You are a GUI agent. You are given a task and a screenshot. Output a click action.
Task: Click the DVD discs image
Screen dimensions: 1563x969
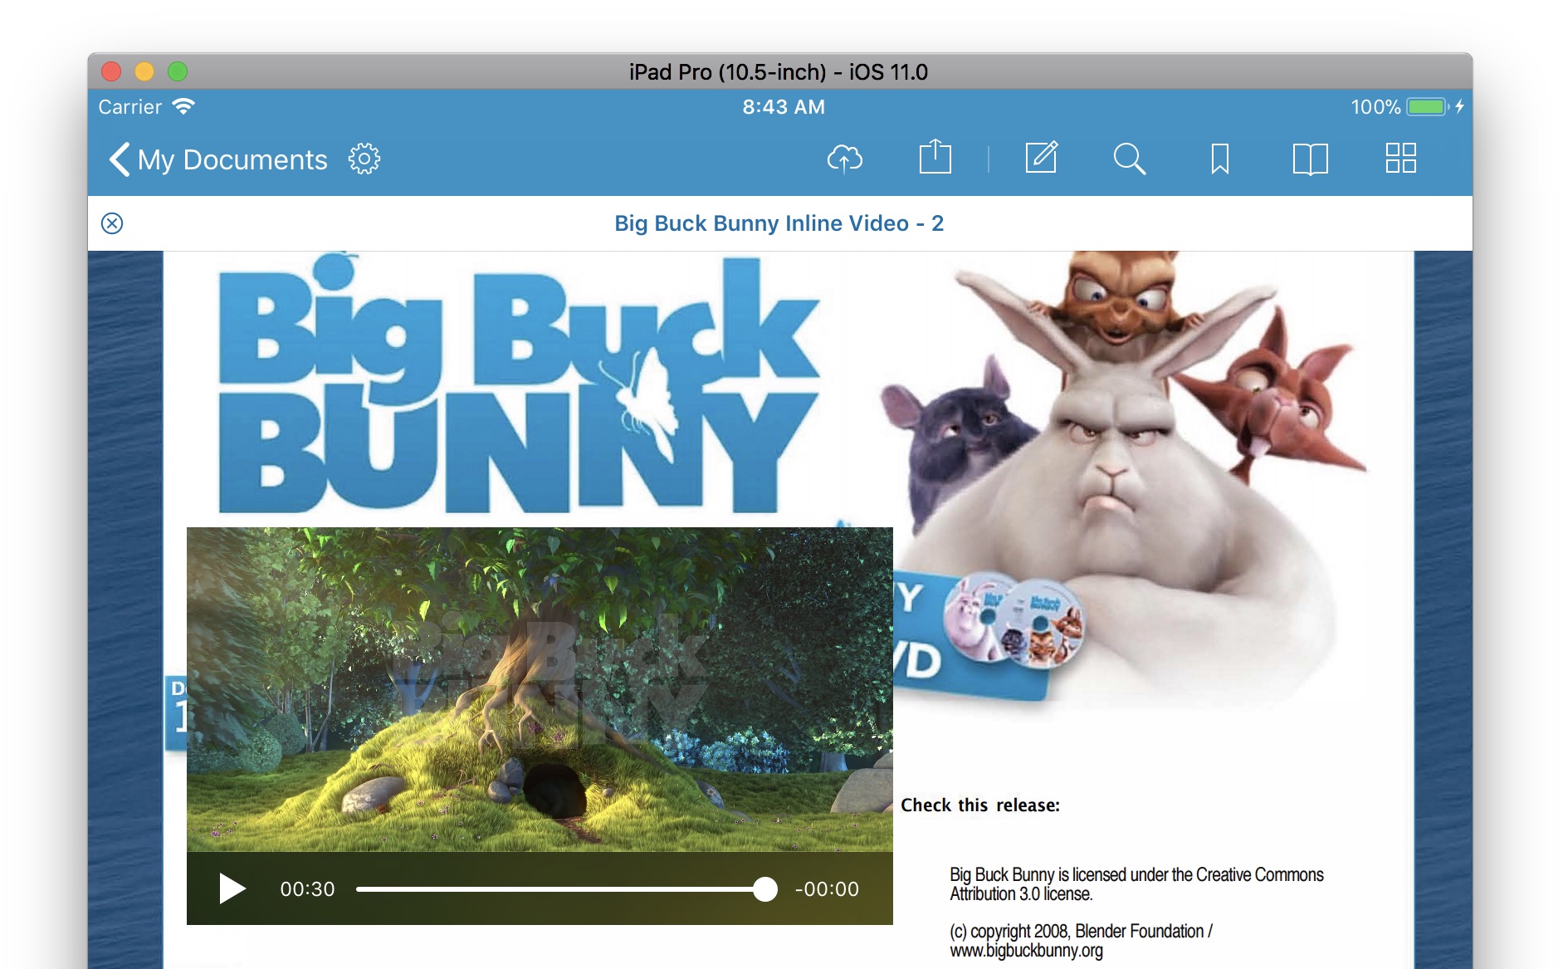[1013, 620]
